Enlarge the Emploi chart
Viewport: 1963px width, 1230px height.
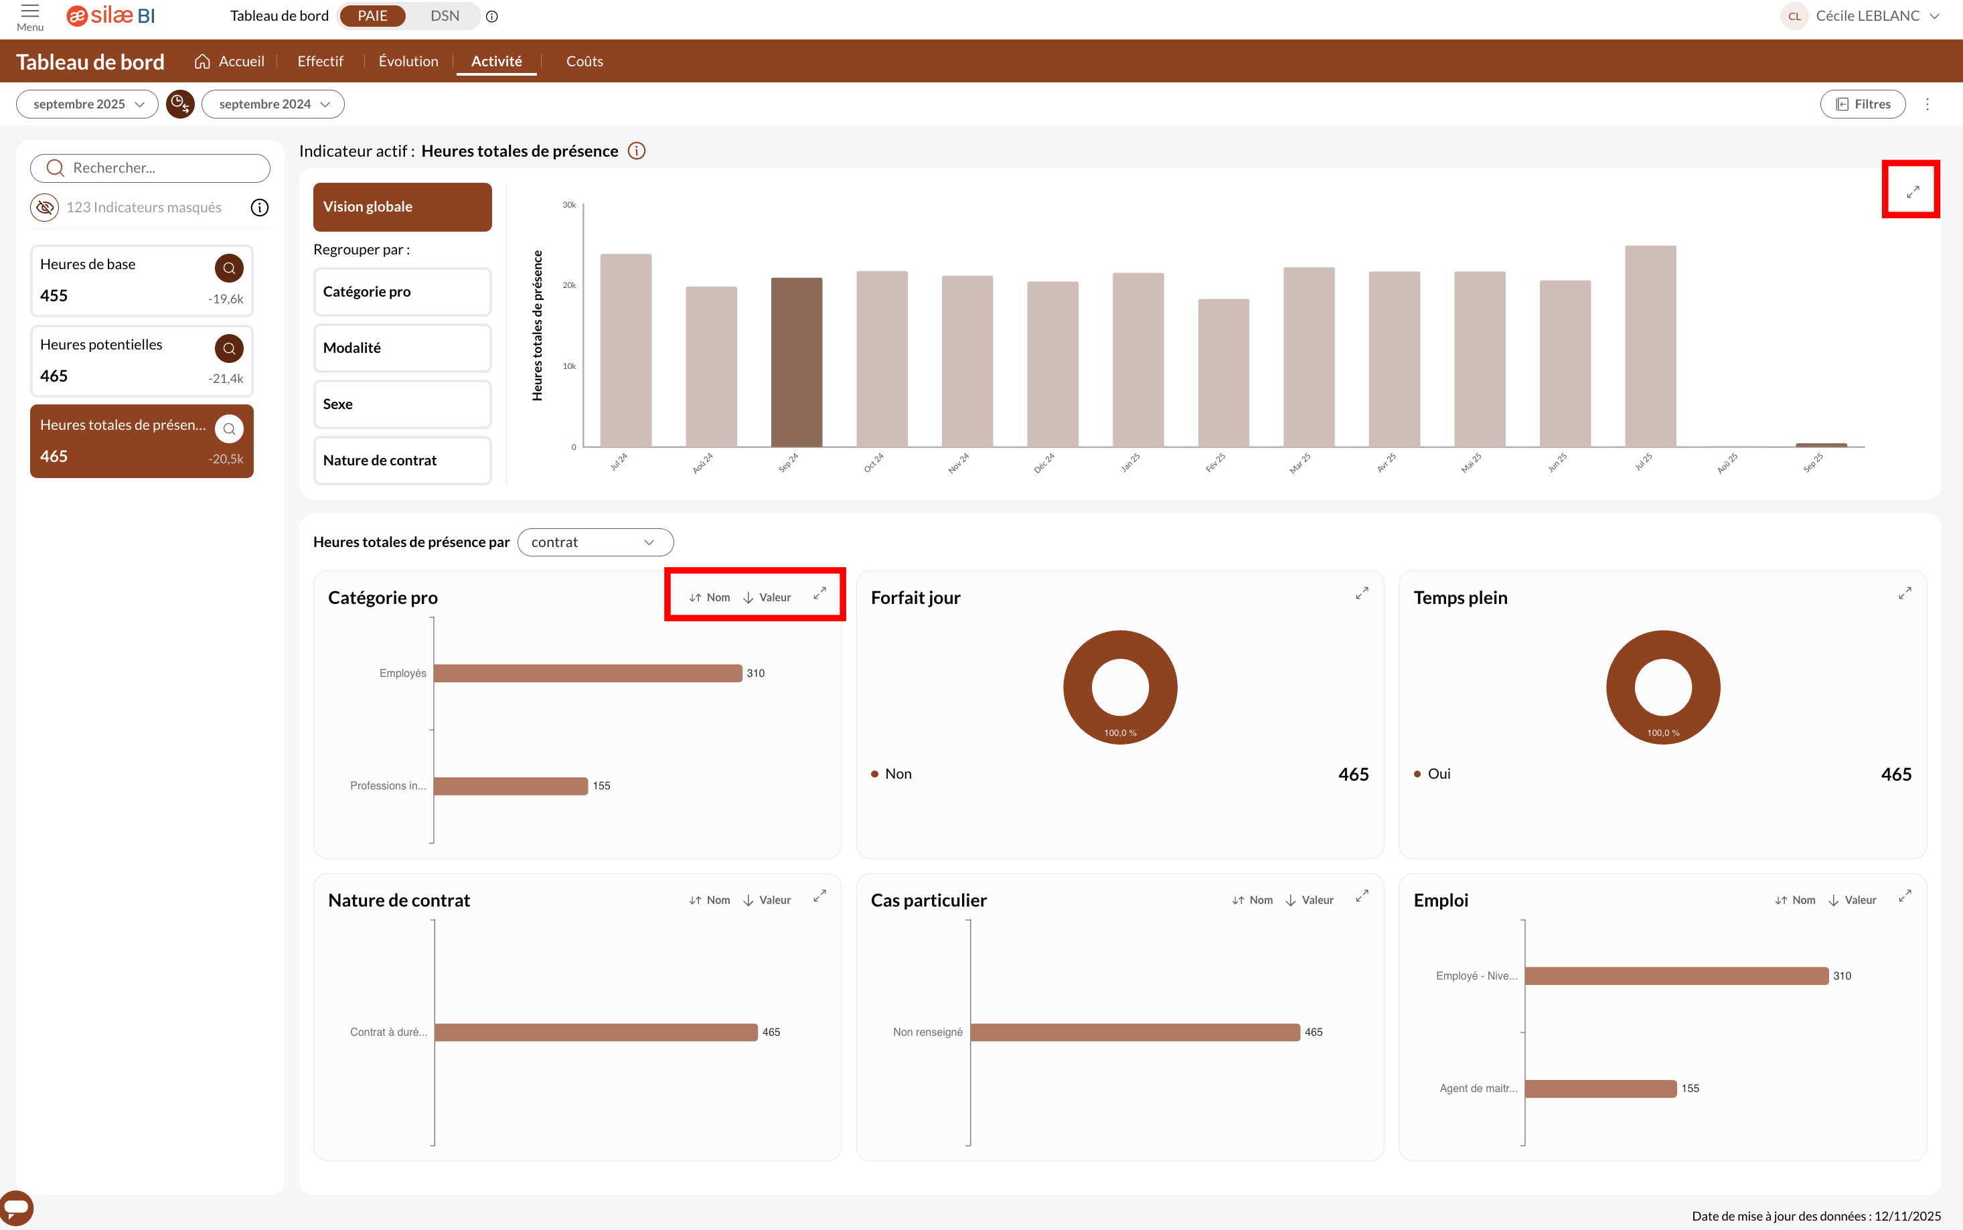tap(1905, 897)
